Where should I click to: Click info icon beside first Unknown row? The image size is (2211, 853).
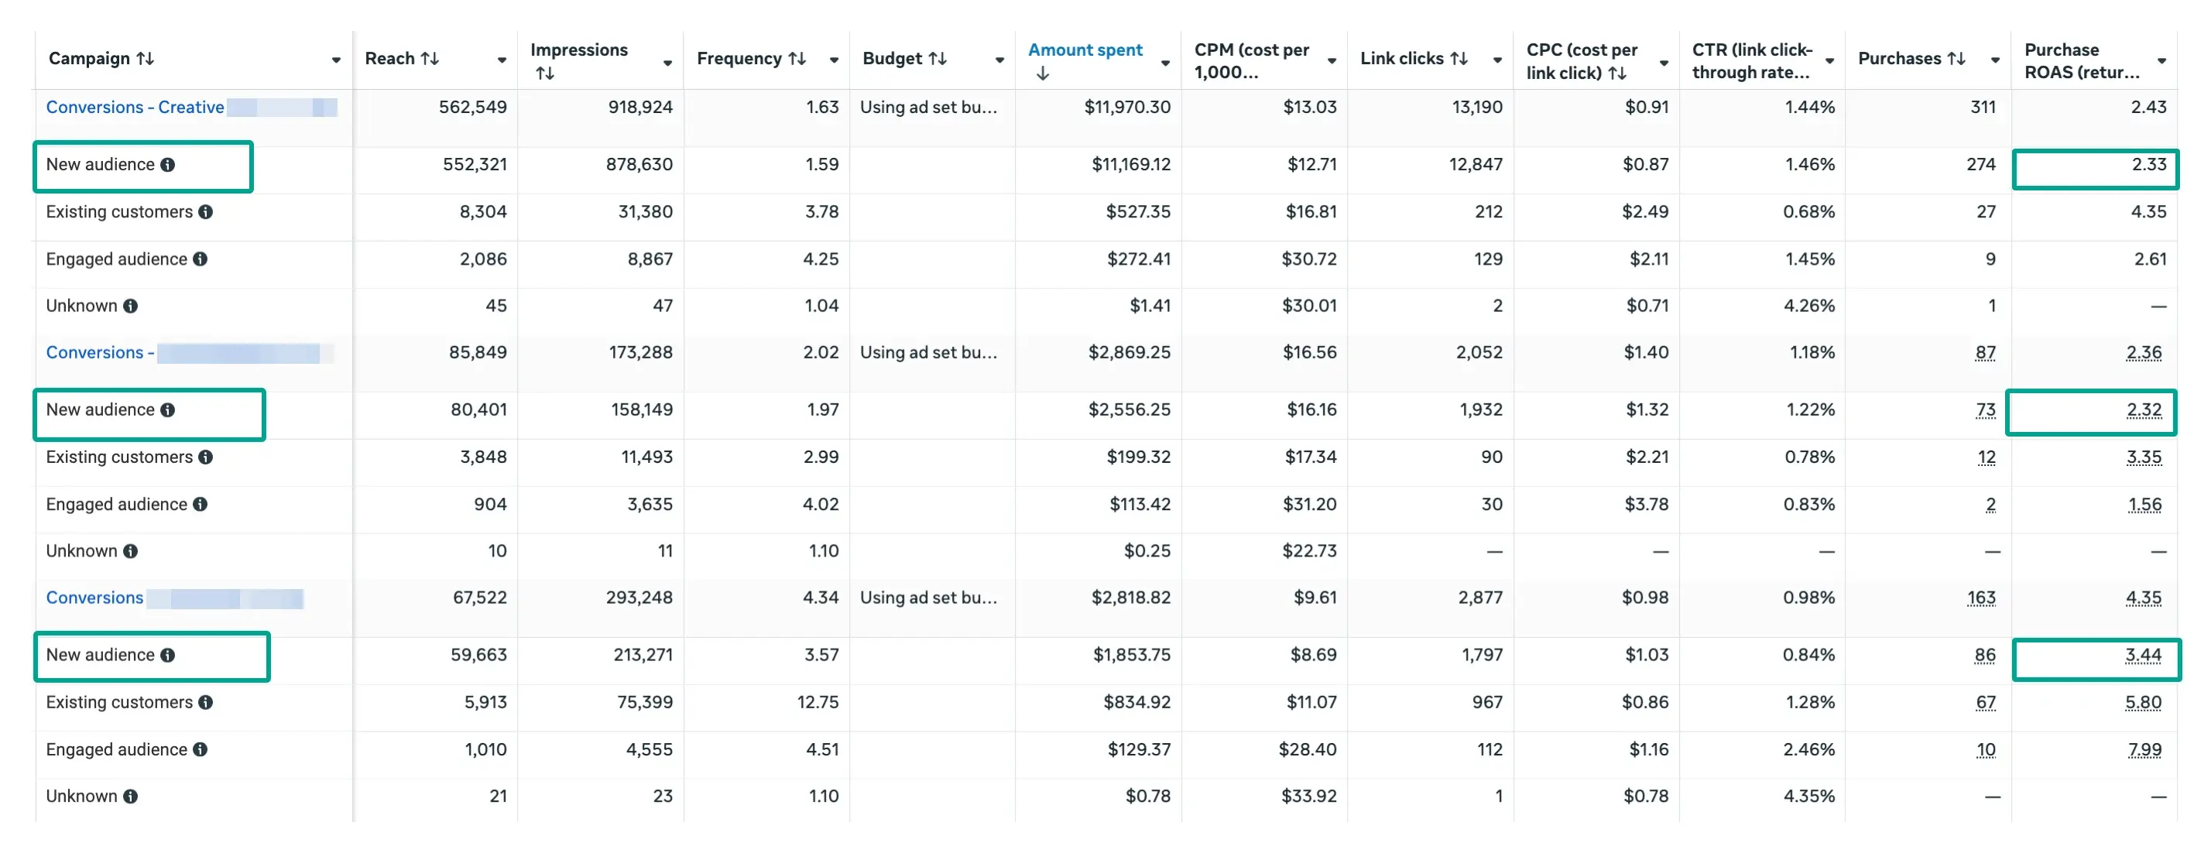pyautogui.click(x=131, y=307)
